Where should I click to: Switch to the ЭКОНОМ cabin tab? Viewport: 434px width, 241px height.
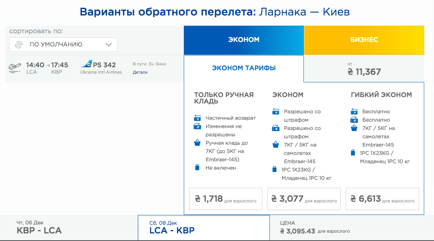[243, 40]
